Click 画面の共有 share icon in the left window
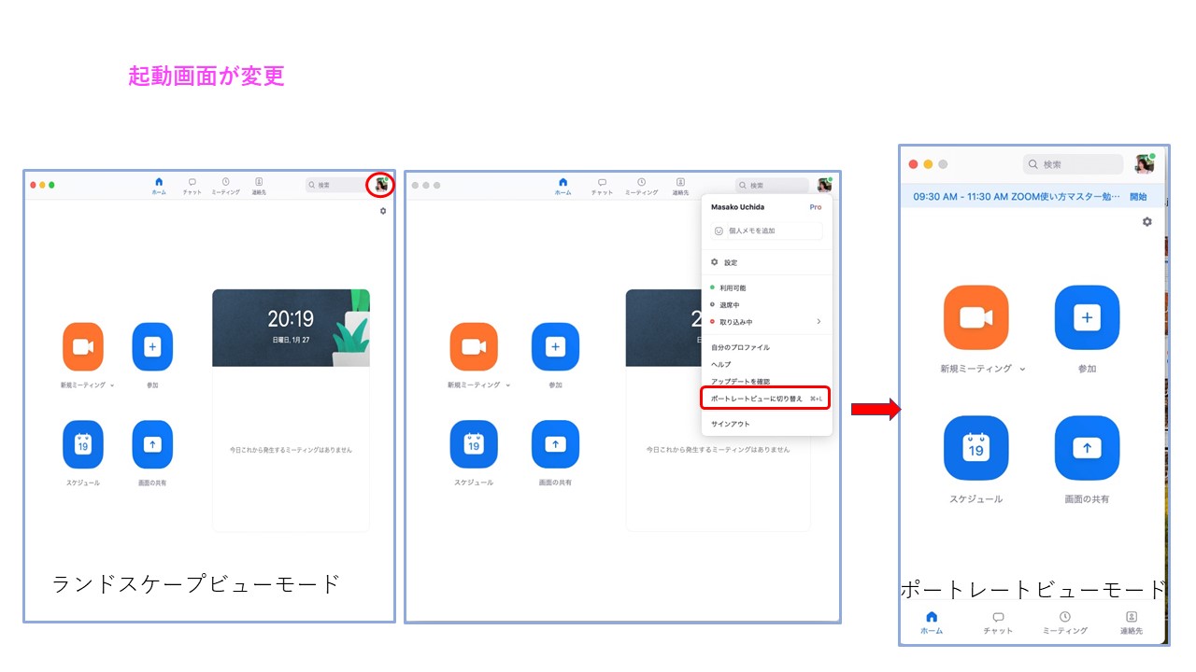This screenshot has height=672, width=1196. click(x=152, y=444)
